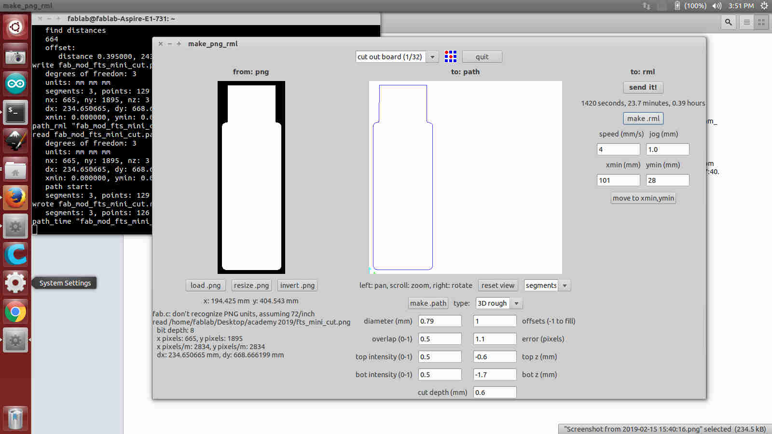This screenshot has width=772, height=434.
Task: Open the battery indicator showing 100%
Action: (690, 6)
